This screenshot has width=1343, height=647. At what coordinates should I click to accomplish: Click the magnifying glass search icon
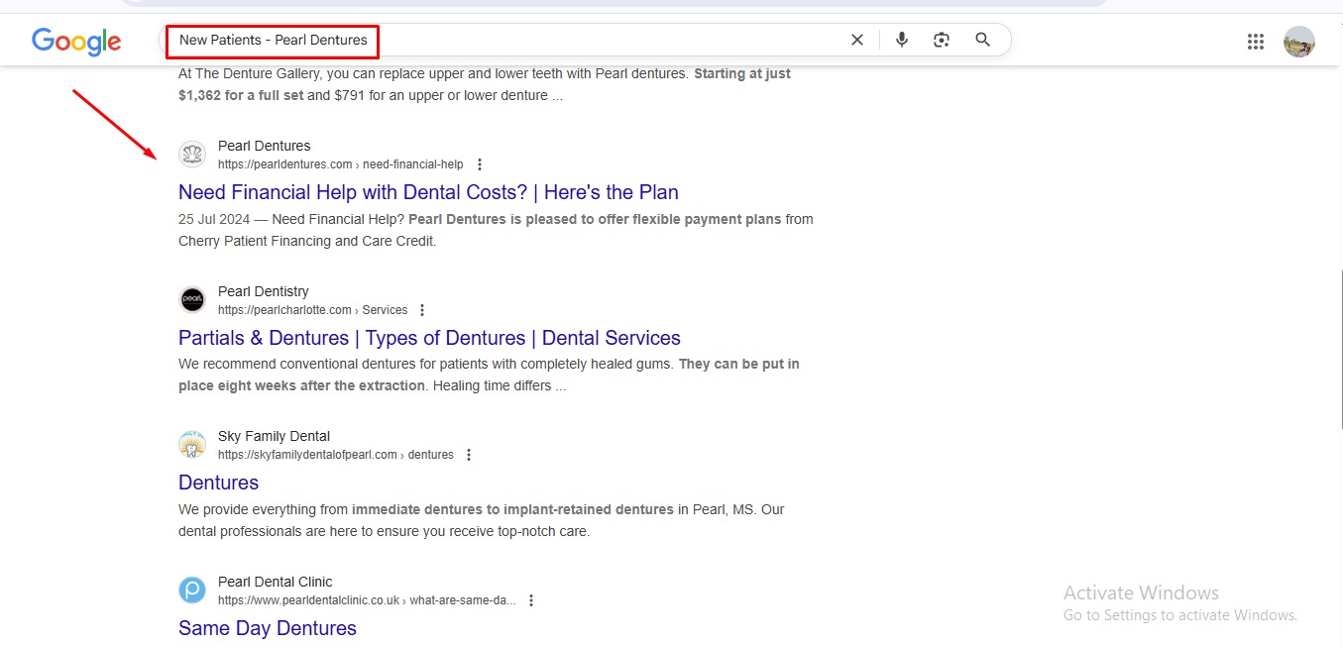click(982, 40)
